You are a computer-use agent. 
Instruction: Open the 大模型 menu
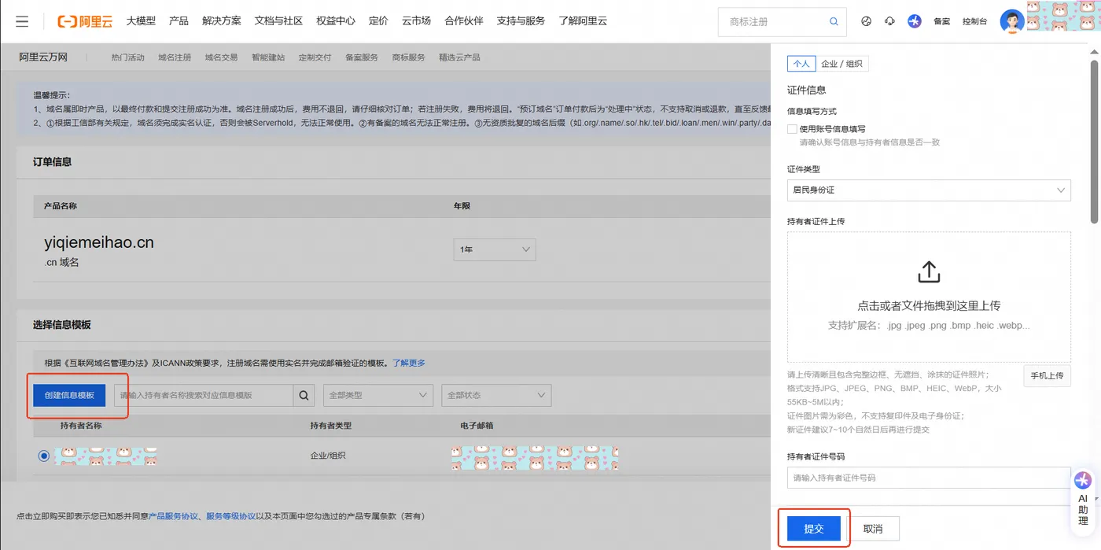141,21
